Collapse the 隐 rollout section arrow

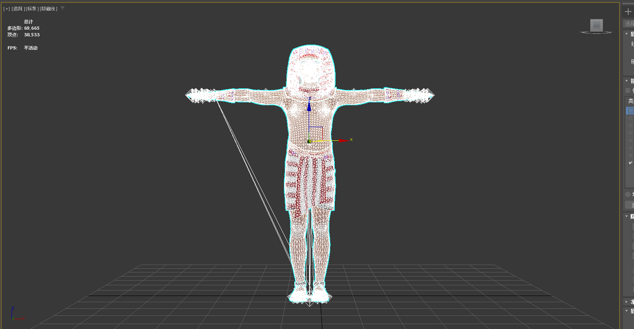627,216
